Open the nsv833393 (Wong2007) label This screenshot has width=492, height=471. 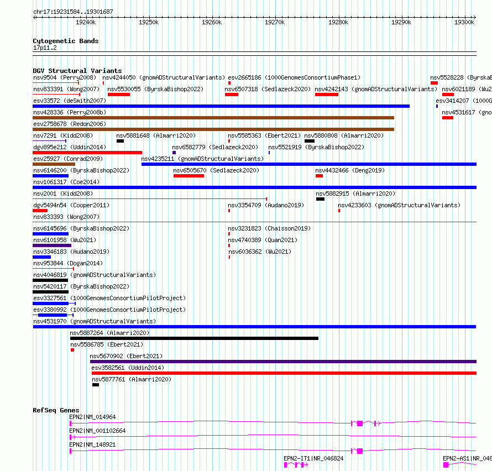pos(66,217)
